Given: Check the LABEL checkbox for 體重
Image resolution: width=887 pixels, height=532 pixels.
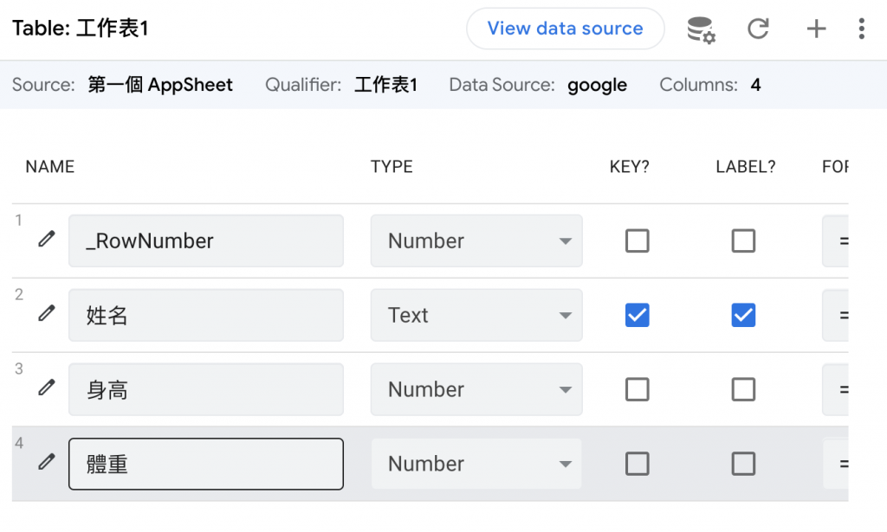Looking at the screenshot, I should (x=743, y=465).
